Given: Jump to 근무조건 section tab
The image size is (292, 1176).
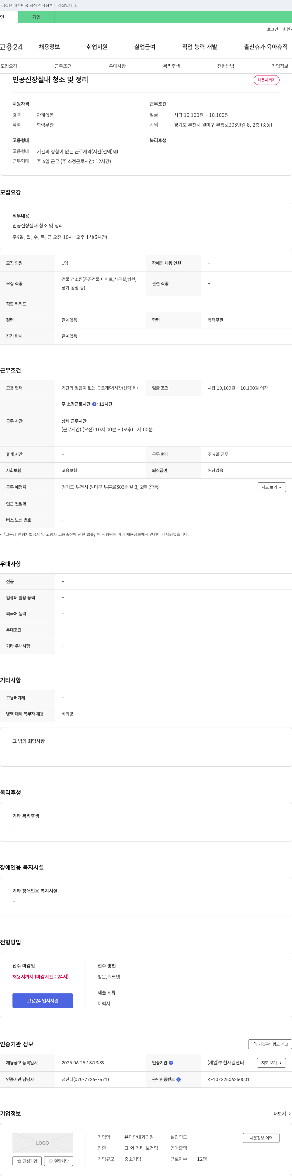Looking at the screenshot, I should [63, 66].
